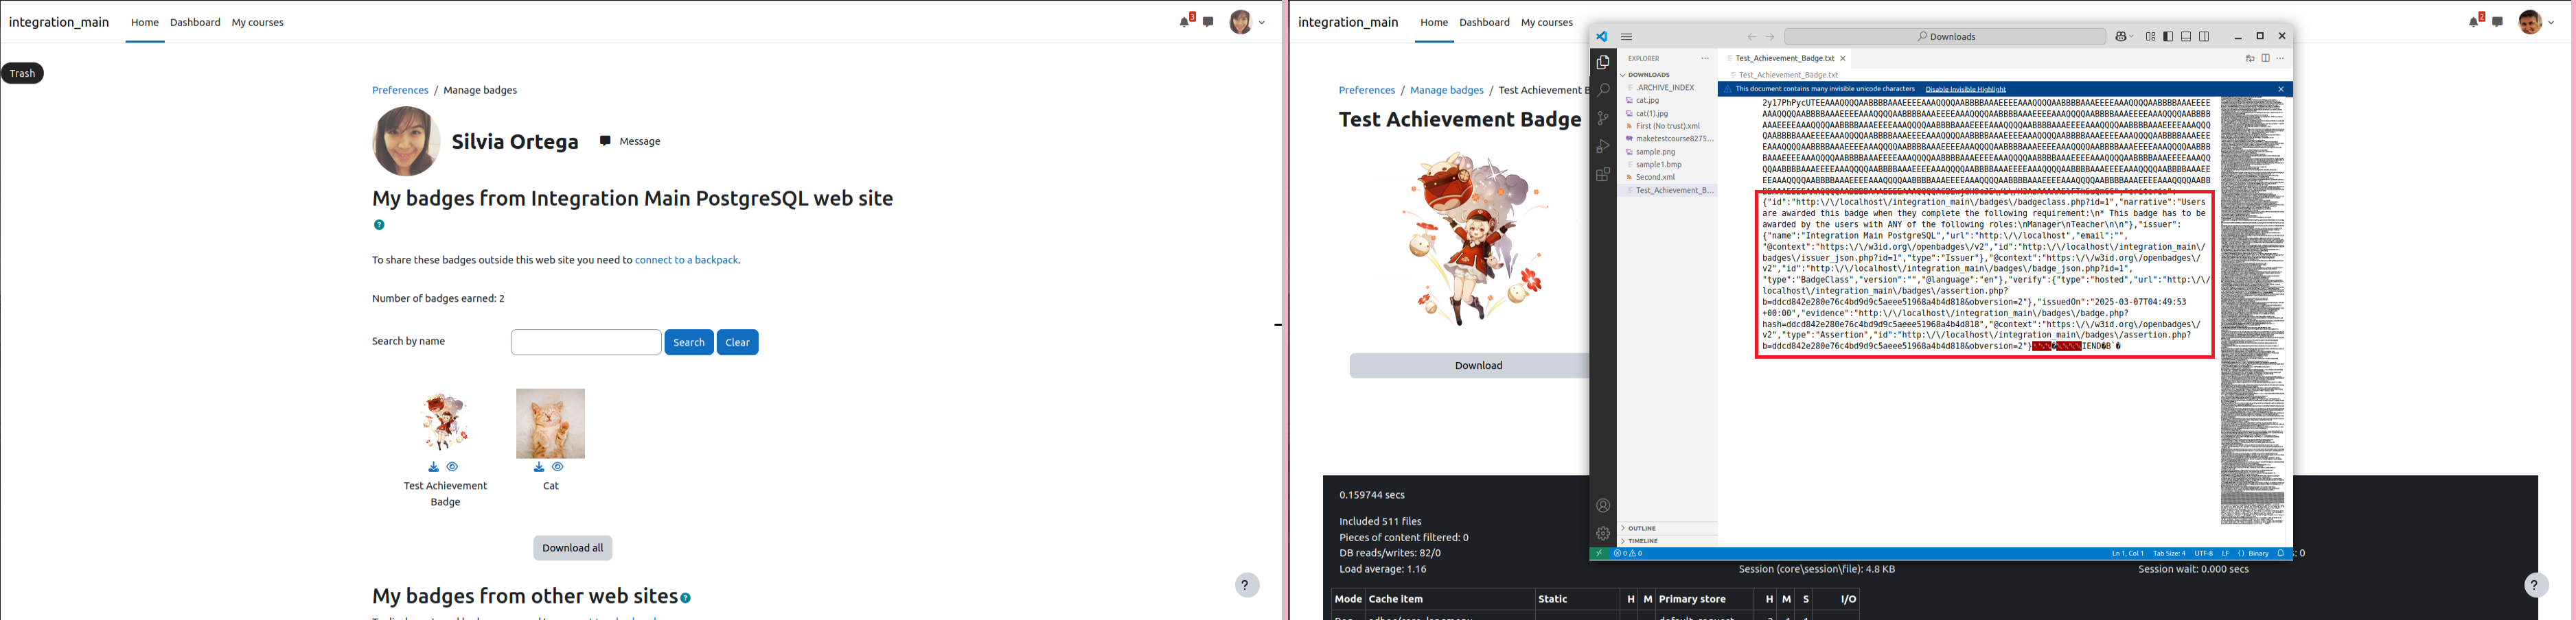Image resolution: width=2576 pixels, height=620 pixels.
Task: Click the Search by name input field
Action: pos(586,342)
